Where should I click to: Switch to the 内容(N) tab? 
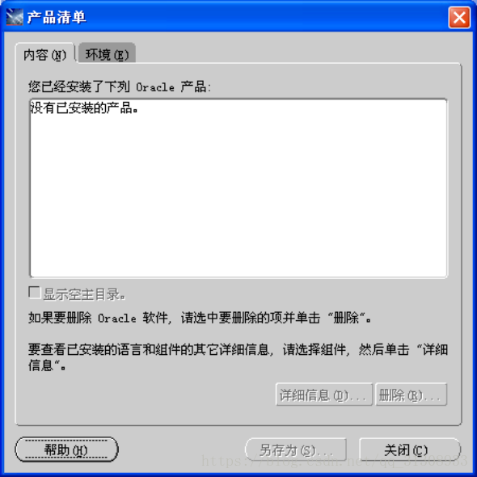[44, 55]
